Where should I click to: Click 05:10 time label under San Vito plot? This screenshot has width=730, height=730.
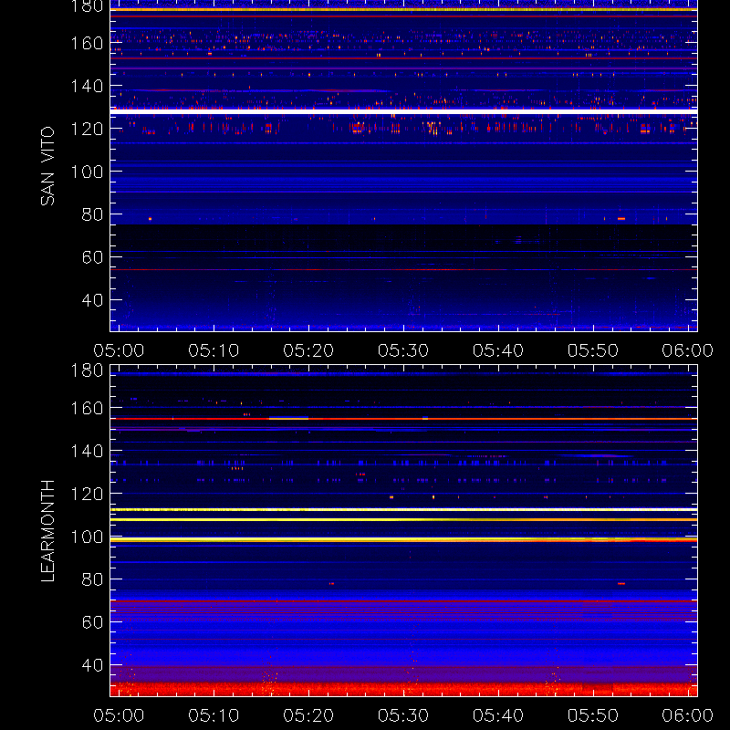click(x=214, y=350)
